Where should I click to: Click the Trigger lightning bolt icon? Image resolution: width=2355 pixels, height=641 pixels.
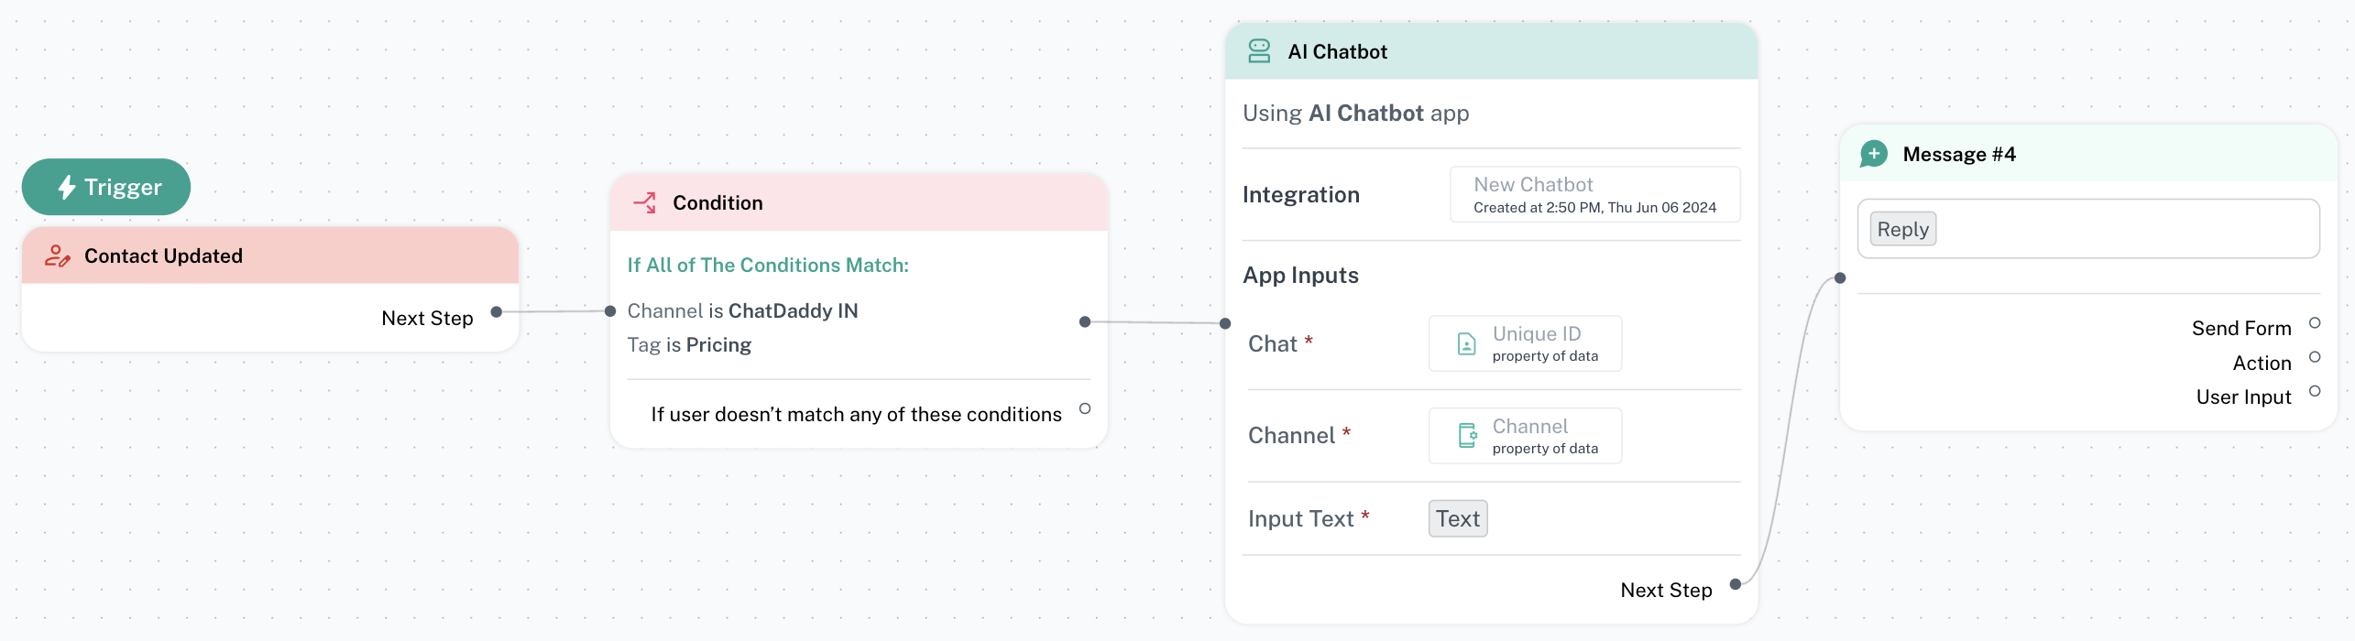(66, 188)
